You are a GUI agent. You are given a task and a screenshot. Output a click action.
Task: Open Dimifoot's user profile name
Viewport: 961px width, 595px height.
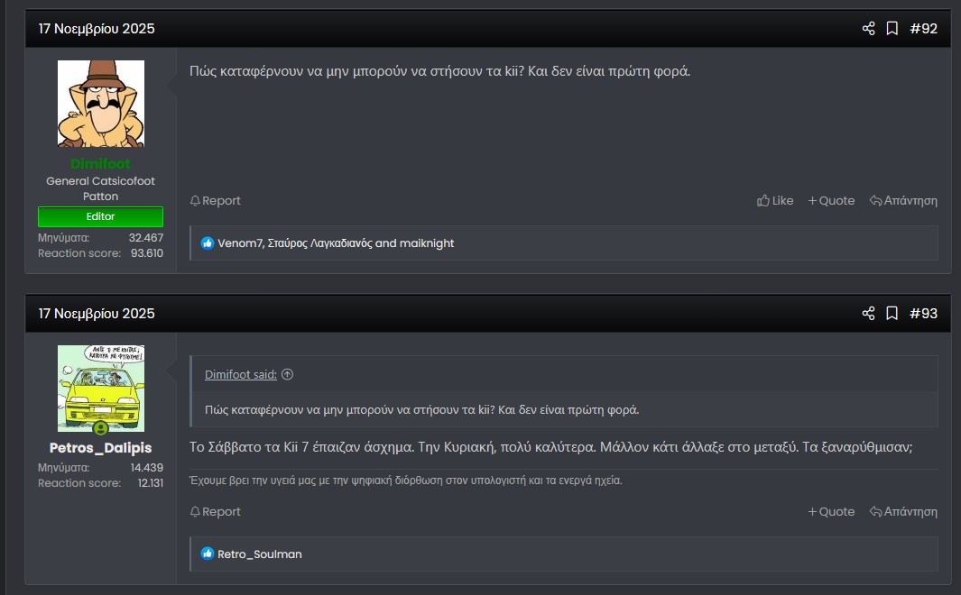point(100,164)
